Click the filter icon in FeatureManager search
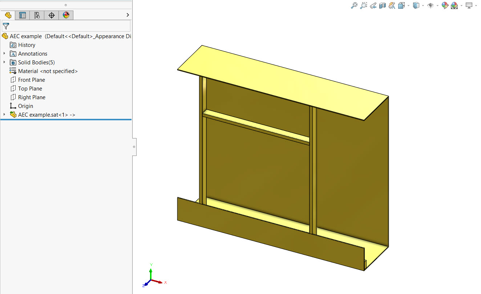Viewport: 481px width, 294px height. pyautogui.click(x=6, y=26)
